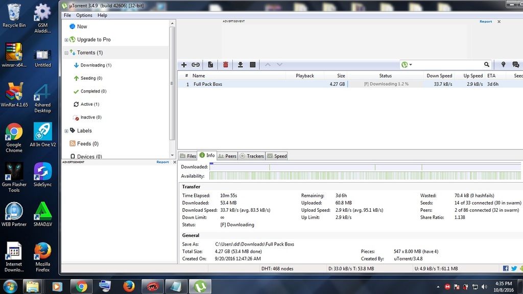Click the Add Torrent plus icon
This screenshot has height=294, width=523.
coord(184,65)
